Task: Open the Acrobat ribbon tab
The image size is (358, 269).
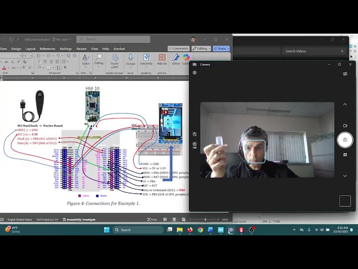Action: click(x=119, y=49)
